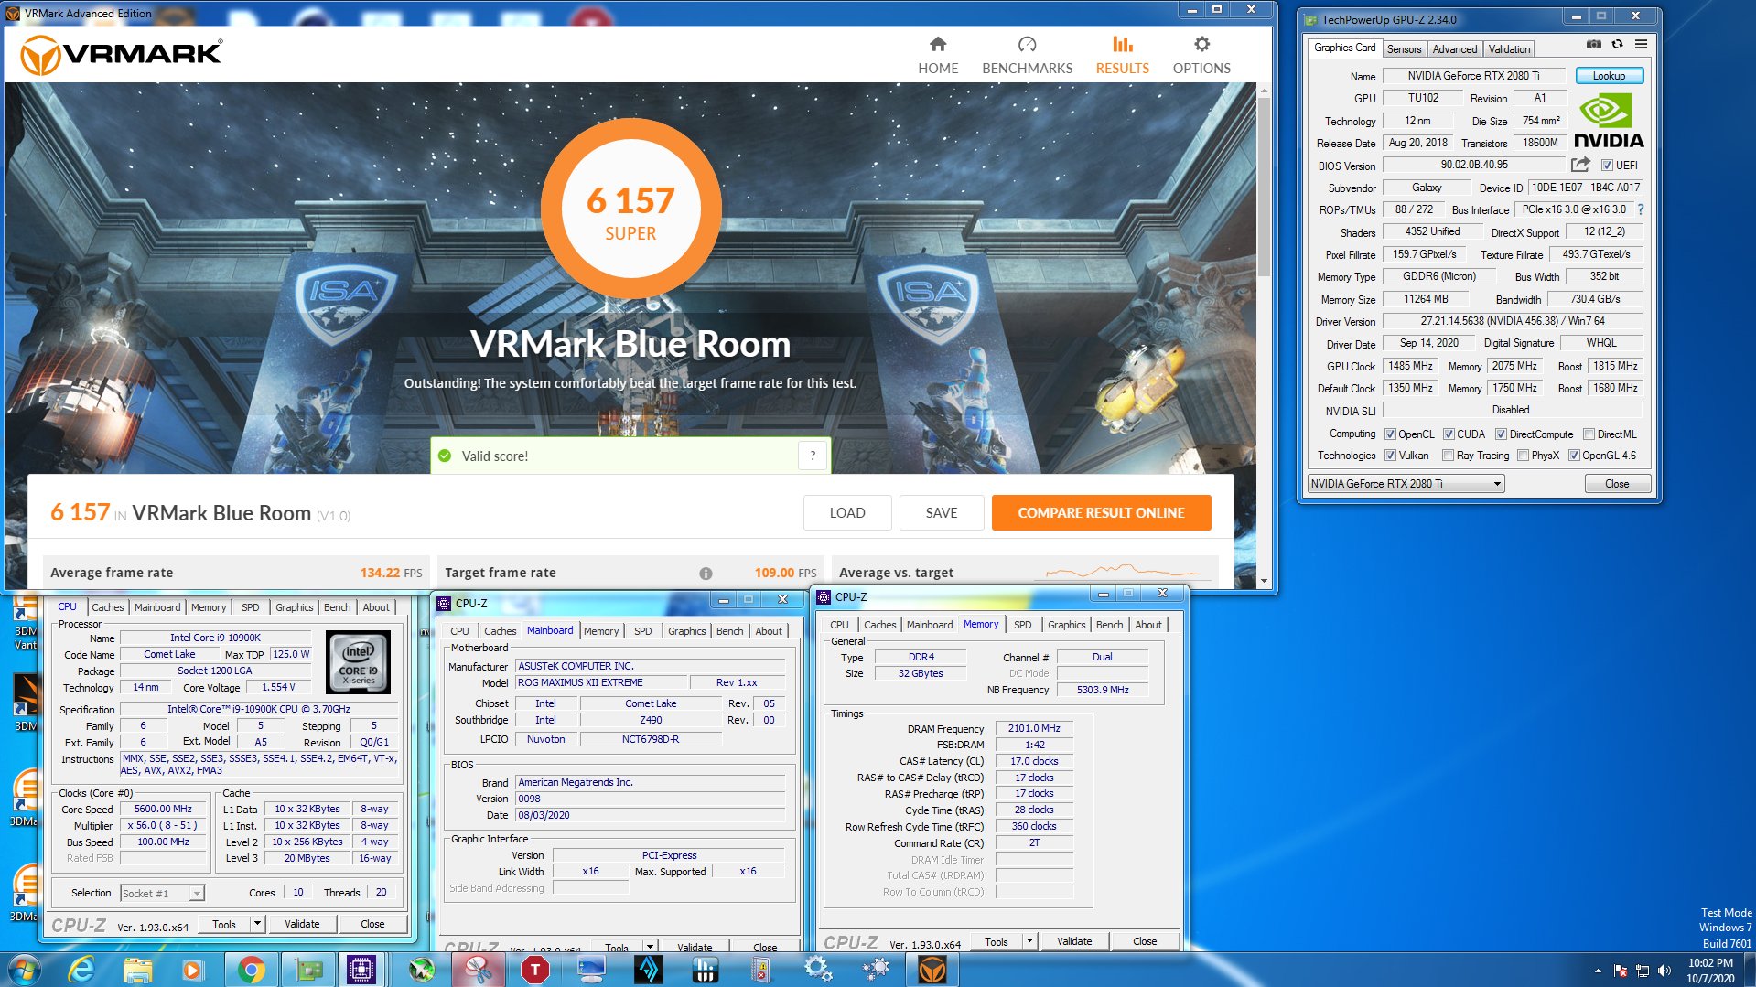The width and height of the screenshot is (1756, 987).
Task: Open the BENCHMARKS section in VRMark
Action: click(x=1027, y=56)
